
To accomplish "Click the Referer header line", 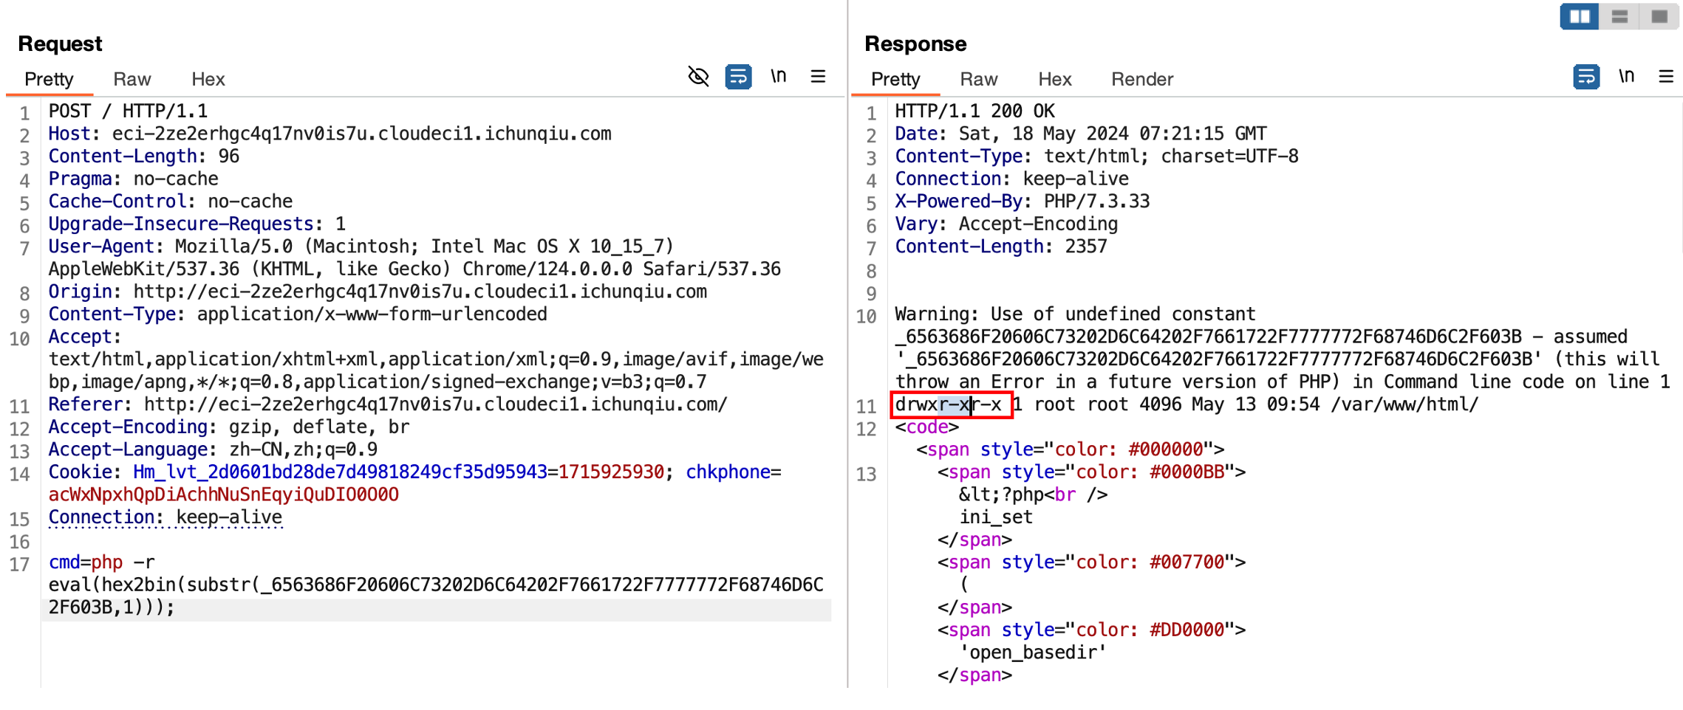I will 388,404.
